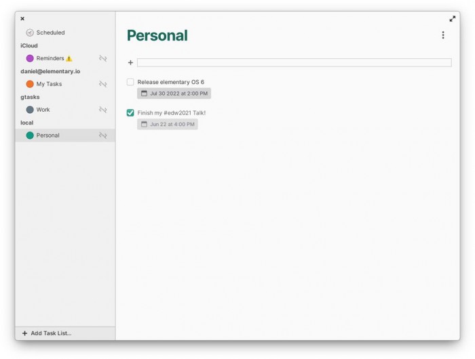Click the Release elementary OS 6 task text
Image resolution: width=475 pixels, height=359 pixels.
170,82
